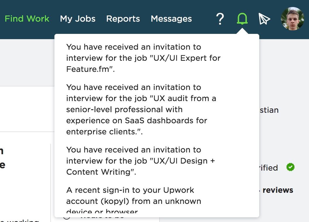The height and width of the screenshot is (222, 309).
Task: Click the green verified checkmark badge
Action: point(291,167)
